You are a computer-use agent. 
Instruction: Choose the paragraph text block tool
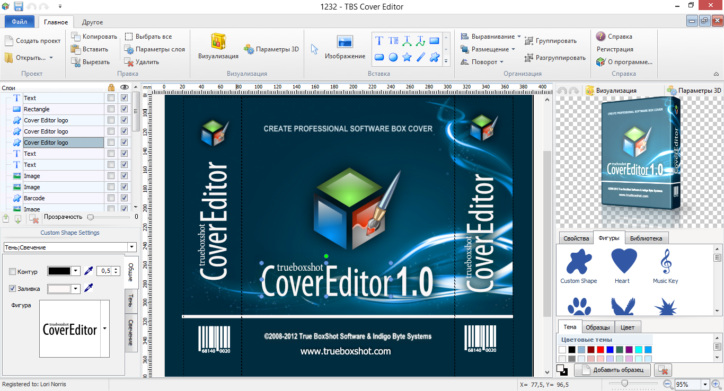[393, 41]
